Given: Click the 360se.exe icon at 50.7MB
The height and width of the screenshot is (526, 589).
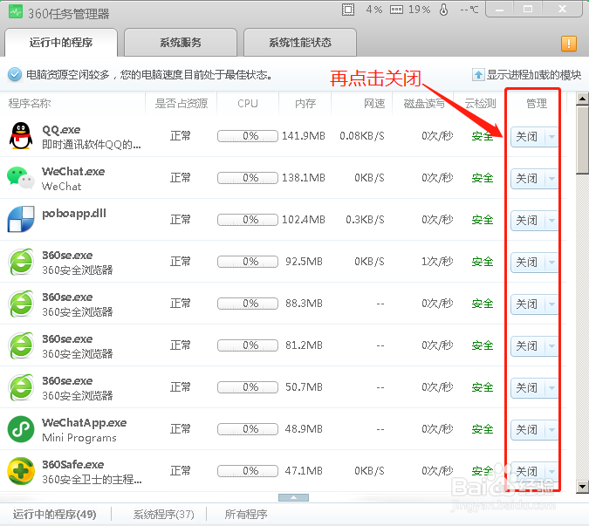Looking at the screenshot, I should click(x=21, y=387).
